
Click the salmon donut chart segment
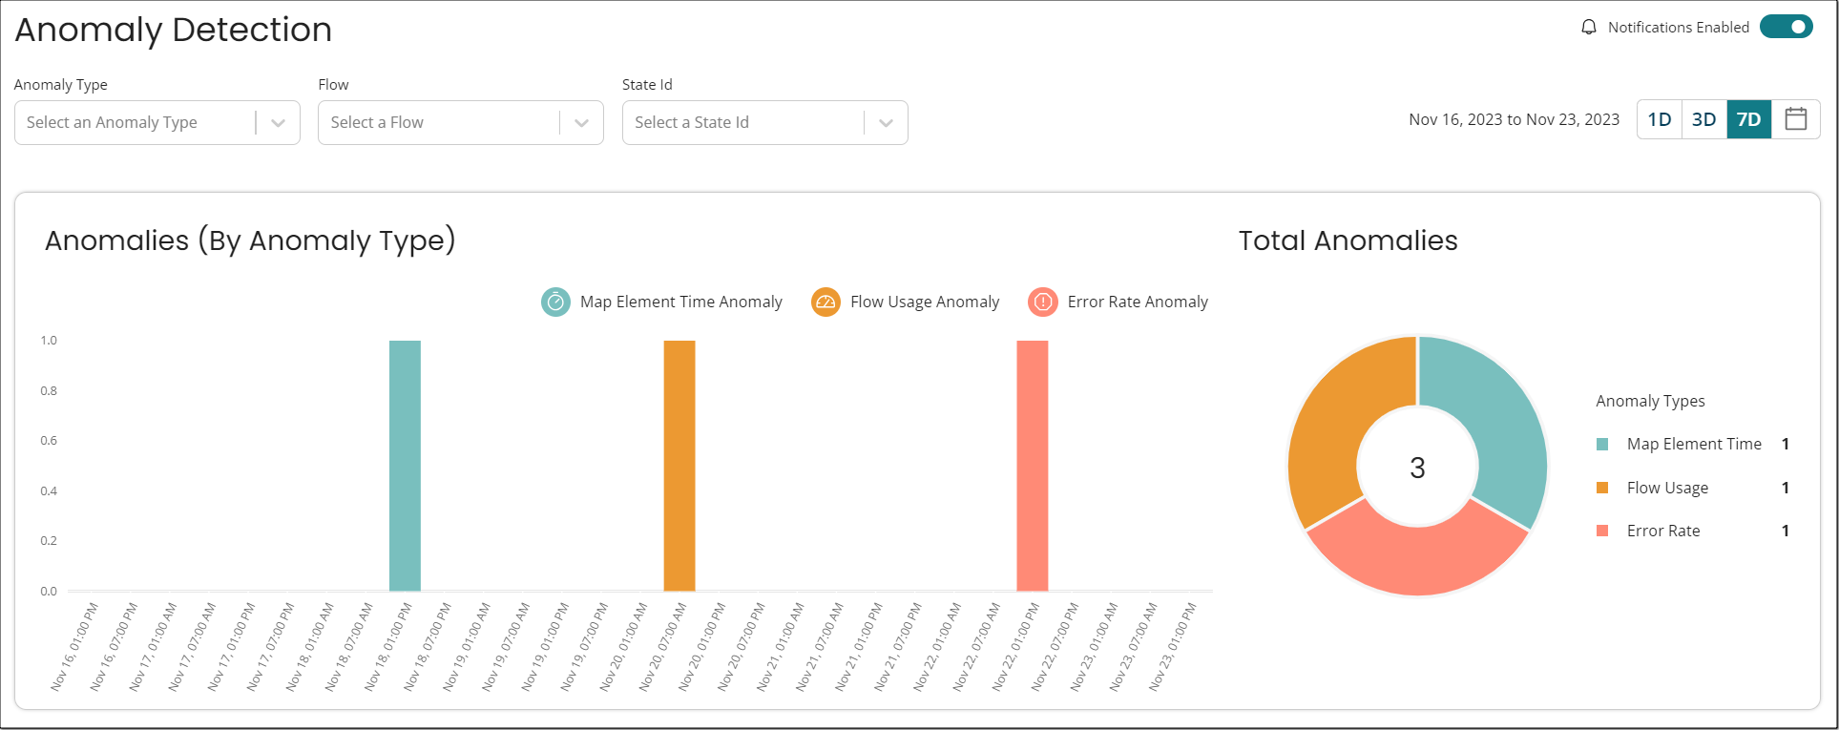click(x=1417, y=561)
